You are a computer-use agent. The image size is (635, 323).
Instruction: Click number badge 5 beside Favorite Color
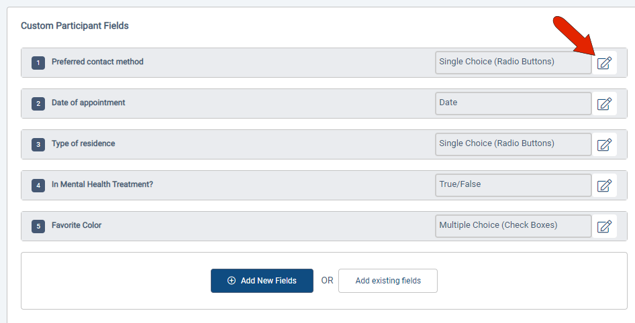[38, 227]
